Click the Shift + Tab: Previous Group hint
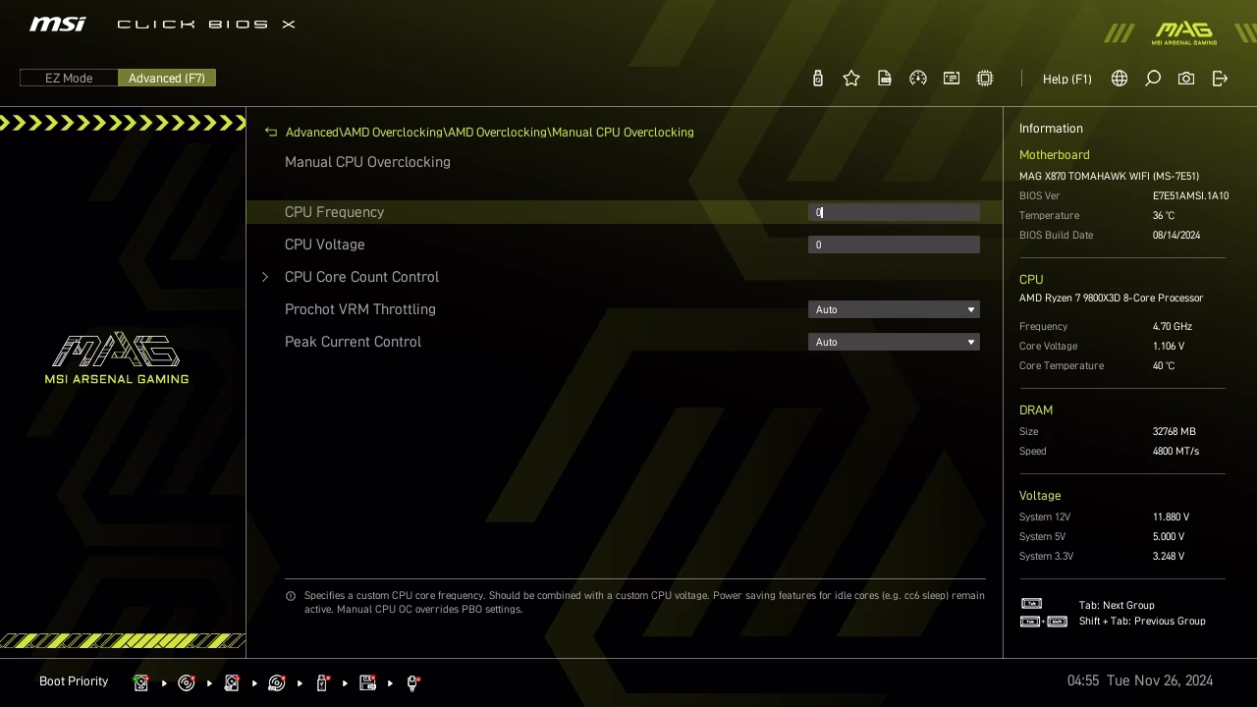Image resolution: width=1257 pixels, height=707 pixels. [1142, 621]
